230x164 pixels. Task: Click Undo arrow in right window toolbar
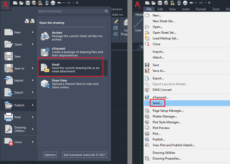tap(191, 3)
